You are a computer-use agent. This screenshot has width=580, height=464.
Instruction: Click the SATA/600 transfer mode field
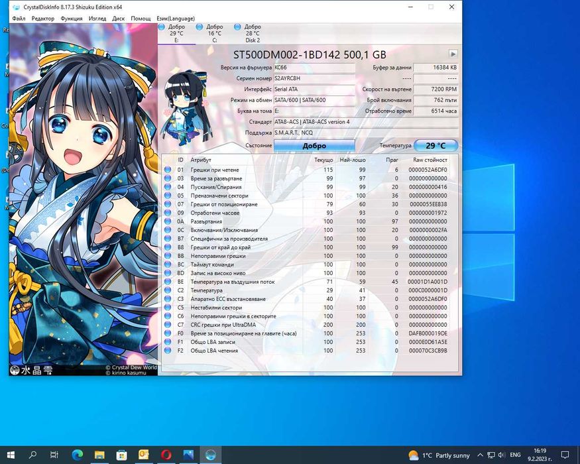point(314,100)
